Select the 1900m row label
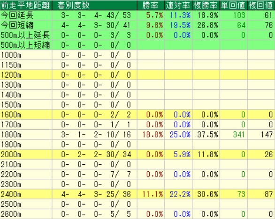This screenshot has width=275, height=219. click(x=11, y=145)
